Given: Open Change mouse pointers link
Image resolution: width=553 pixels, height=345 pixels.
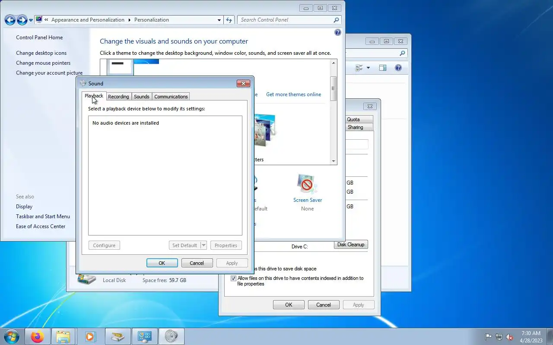Looking at the screenshot, I should tap(43, 63).
